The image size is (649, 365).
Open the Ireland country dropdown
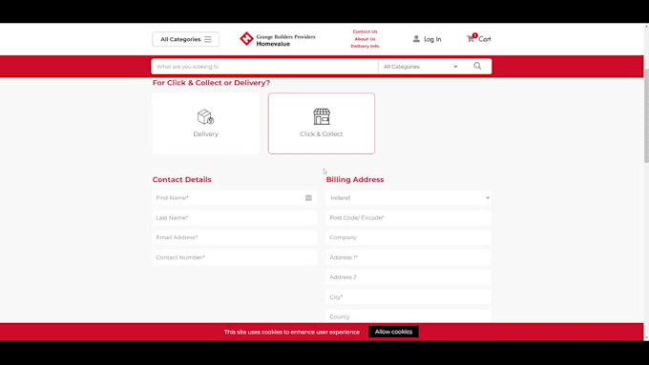click(x=408, y=198)
